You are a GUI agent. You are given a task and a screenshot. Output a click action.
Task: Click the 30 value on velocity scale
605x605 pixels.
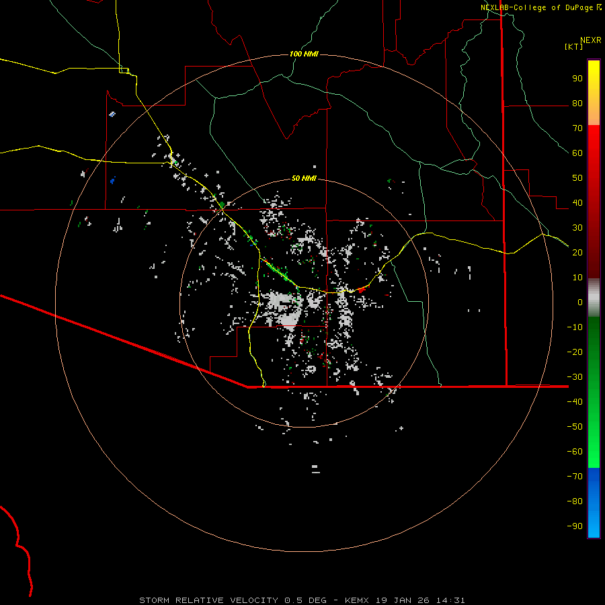coord(577,228)
